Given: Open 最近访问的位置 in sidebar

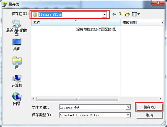Looking at the screenshot, I should 17,28.
